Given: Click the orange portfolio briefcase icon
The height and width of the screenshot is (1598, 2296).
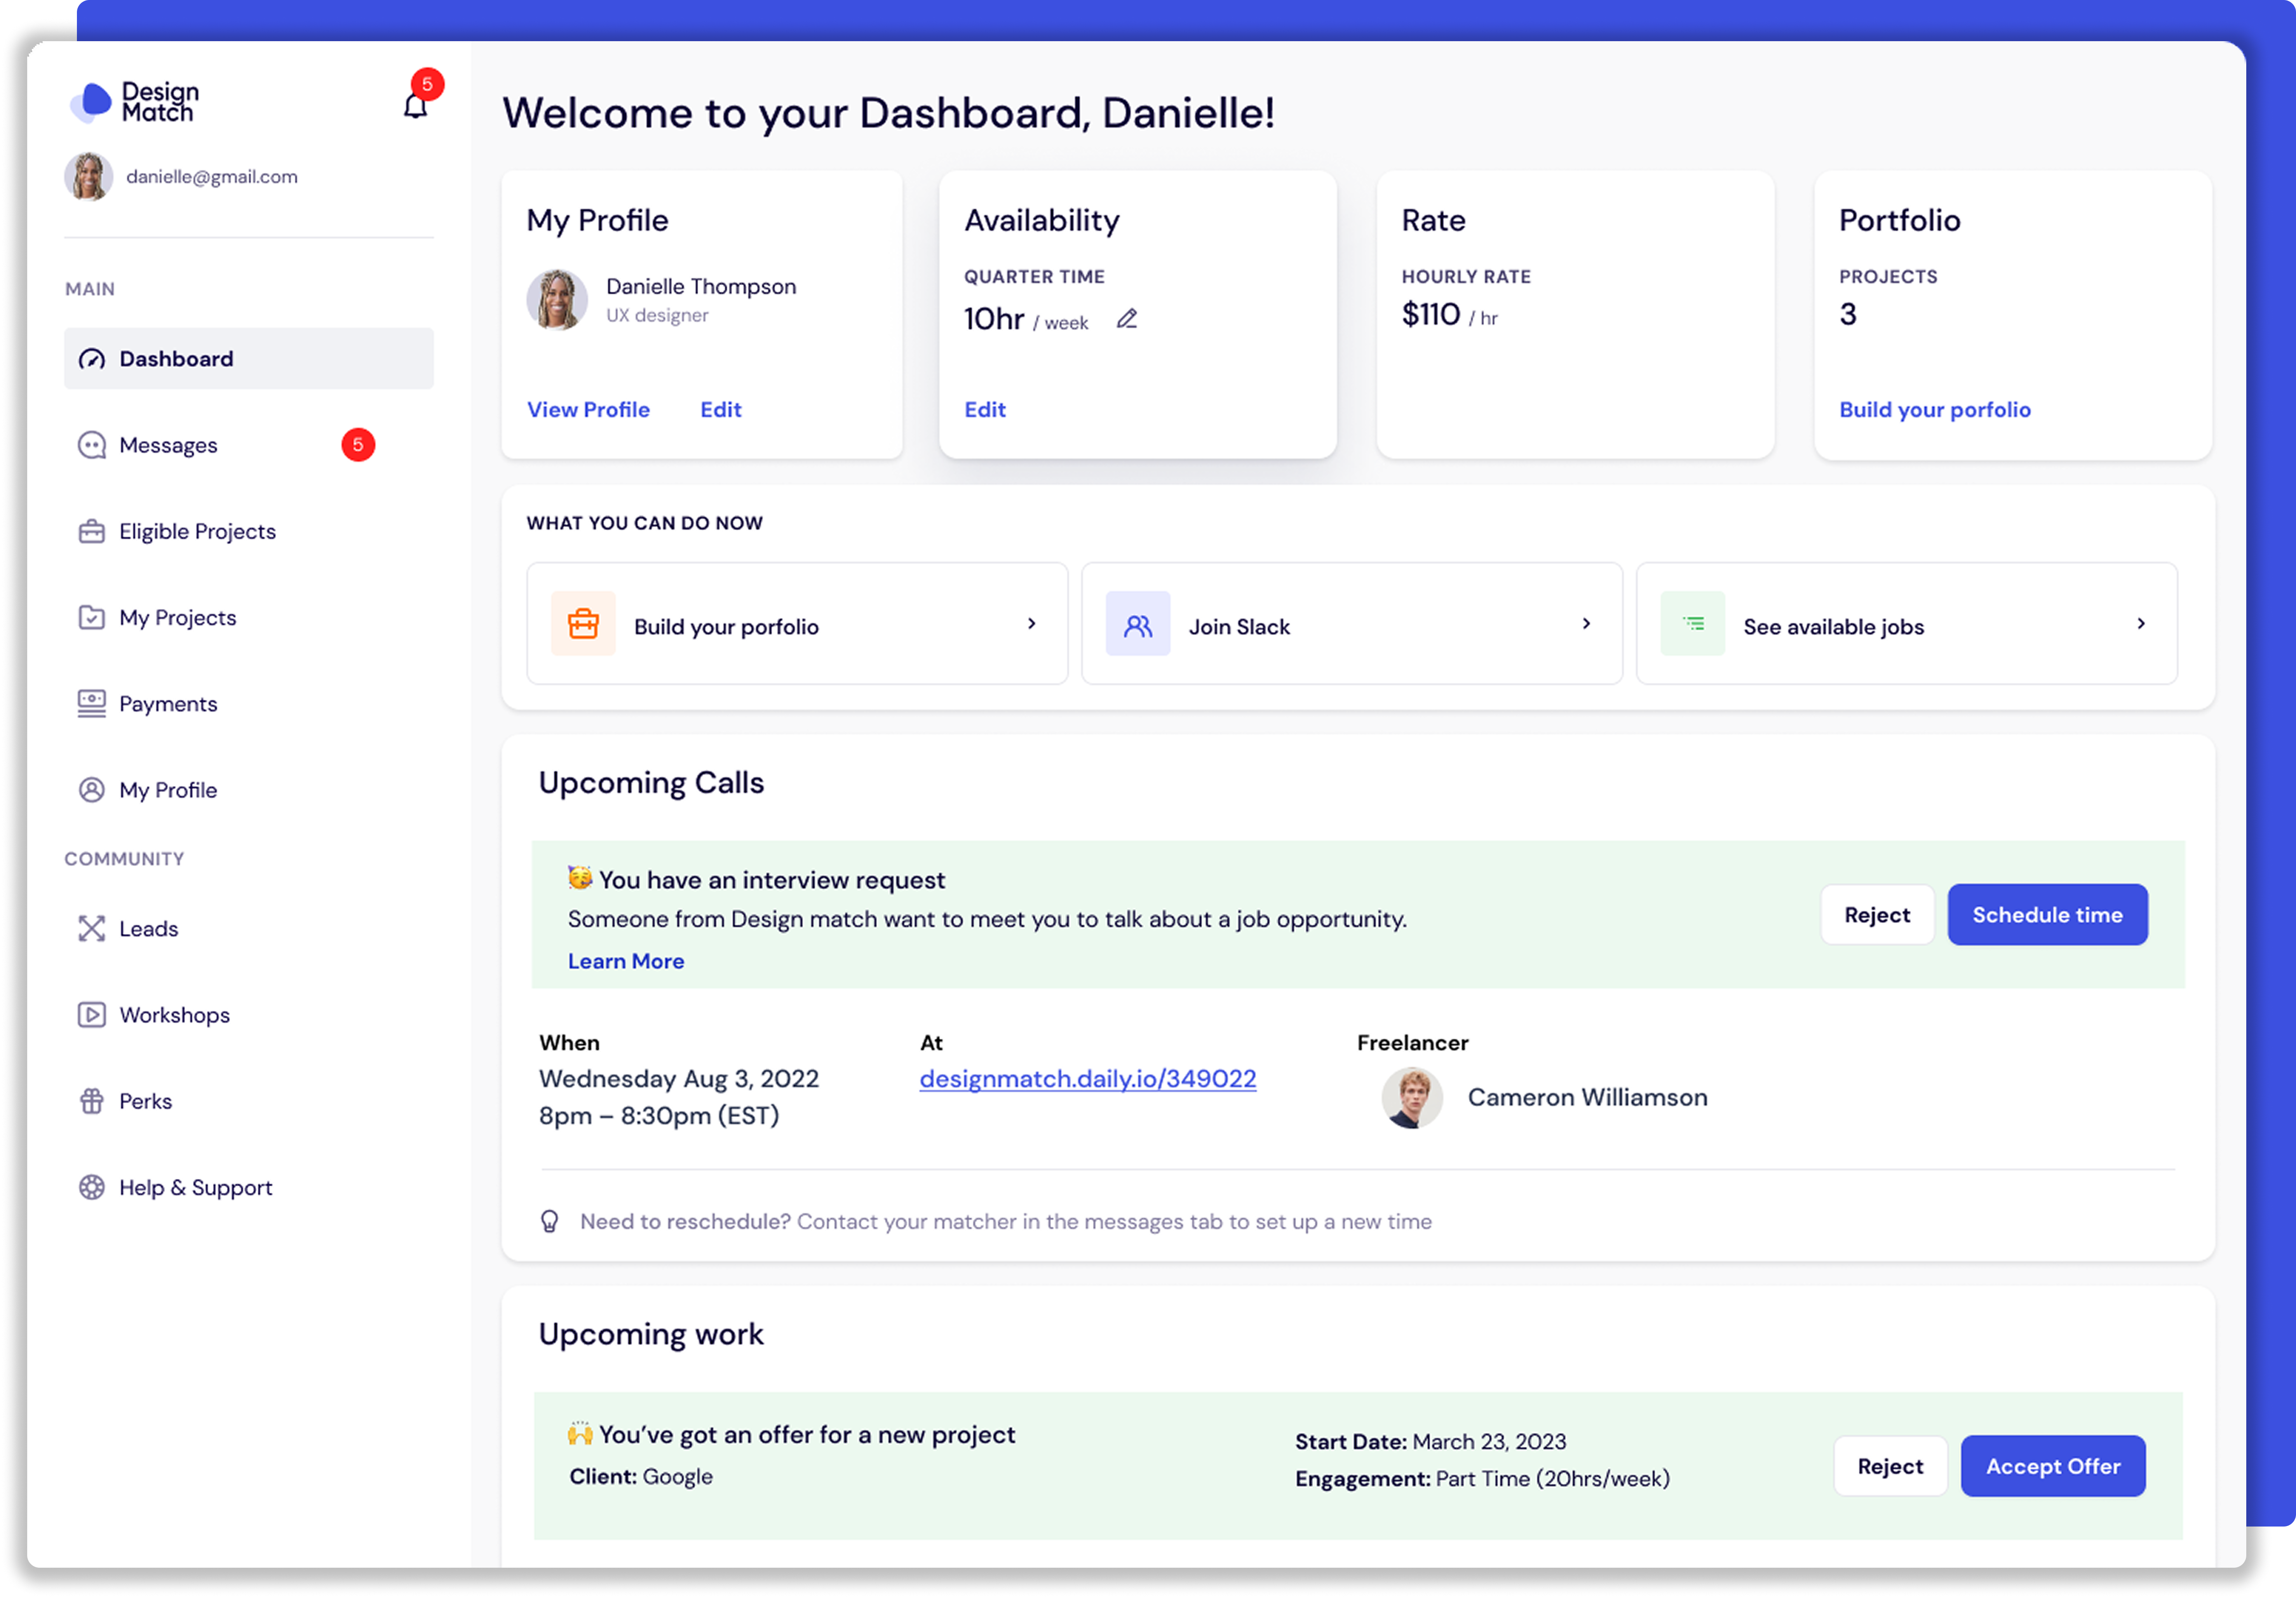Looking at the screenshot, I should tap(583, 623).
